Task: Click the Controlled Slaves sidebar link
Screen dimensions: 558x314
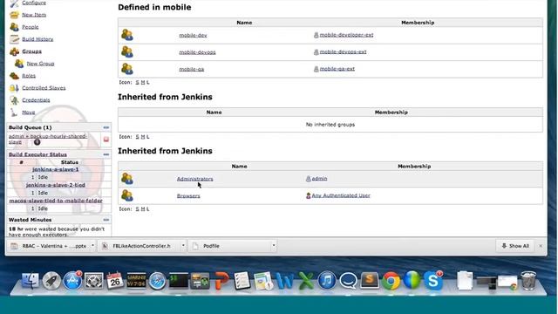Action: [x=44, y=88]
